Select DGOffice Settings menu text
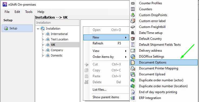The image size is (199, 102). tap(151, 57)
